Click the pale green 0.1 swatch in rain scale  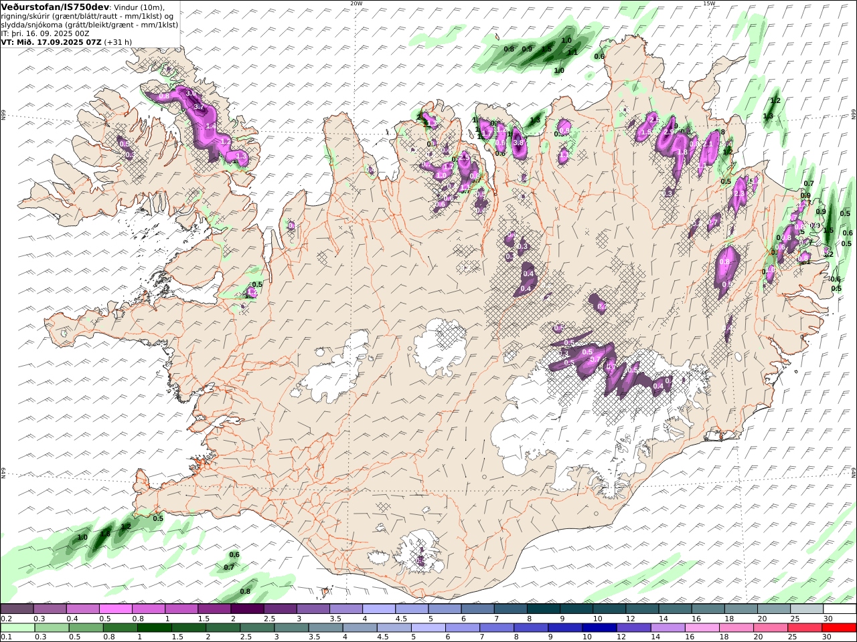click(x=17, y=628)
